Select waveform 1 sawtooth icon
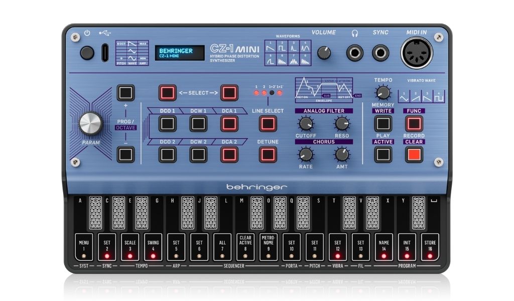514x301 pixels. (271, 47)
